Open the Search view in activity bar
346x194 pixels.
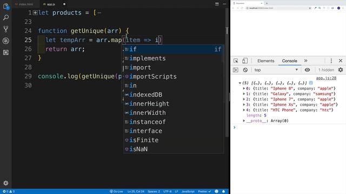coord(6,17)
